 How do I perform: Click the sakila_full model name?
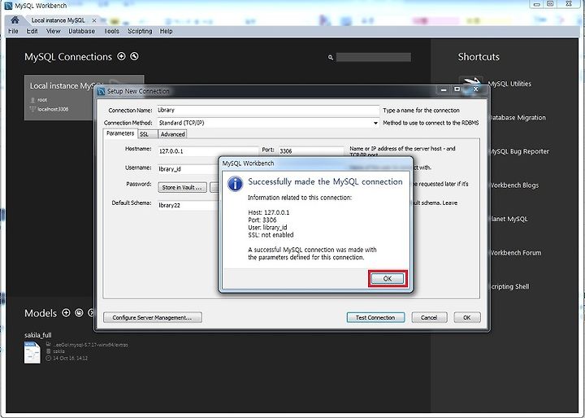37,335
